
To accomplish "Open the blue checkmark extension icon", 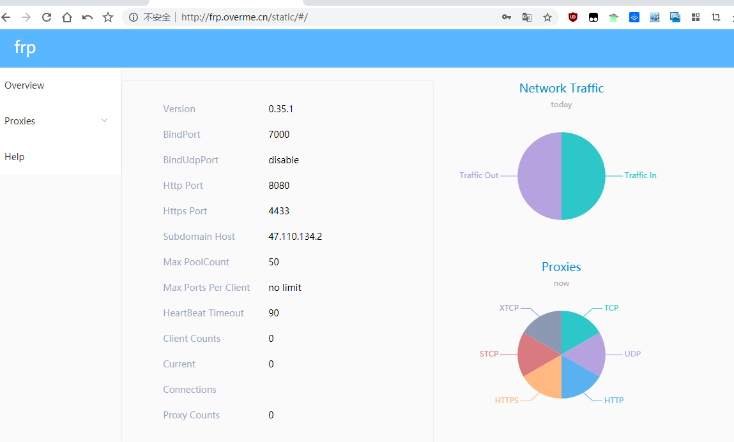I will point(634,17).
